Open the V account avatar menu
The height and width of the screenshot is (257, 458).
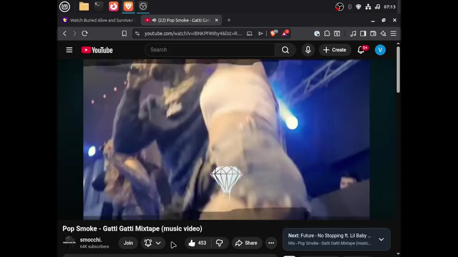380,50
